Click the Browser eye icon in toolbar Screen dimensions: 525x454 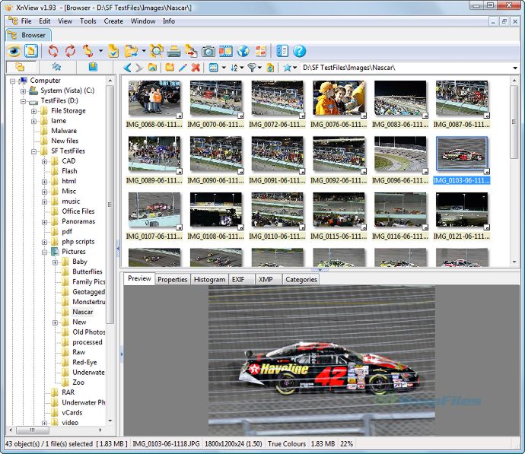14,51
